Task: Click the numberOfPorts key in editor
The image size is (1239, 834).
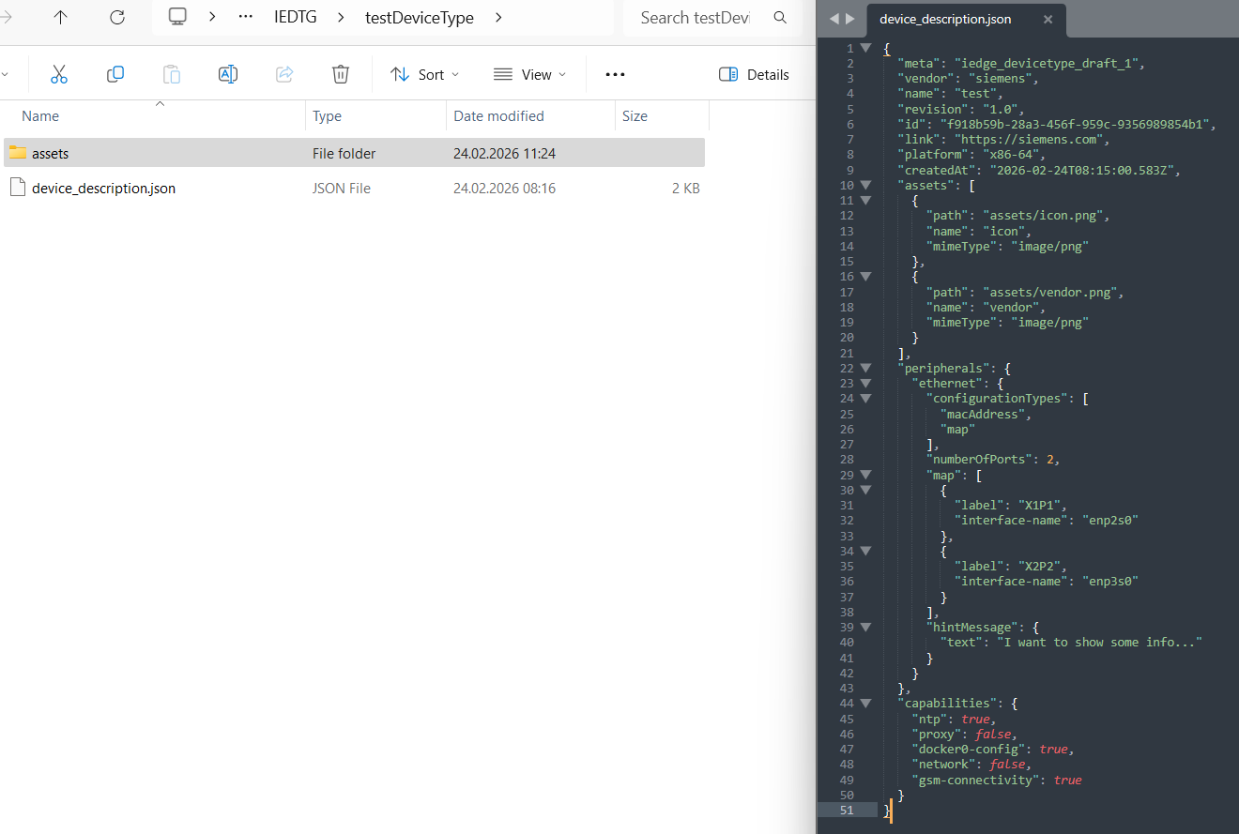Action: [x=980, y=459]
